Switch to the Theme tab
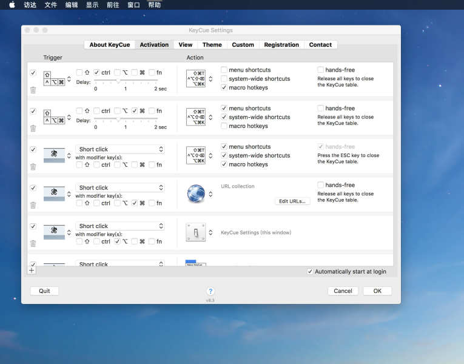 212,45
